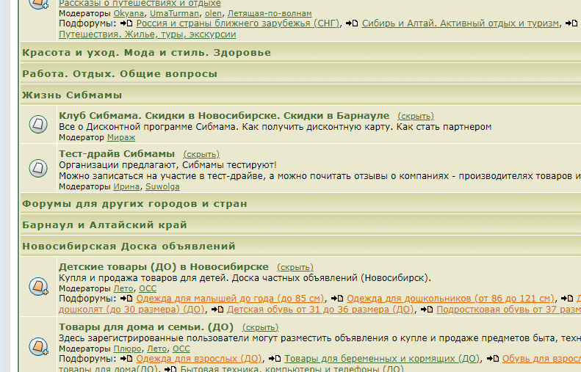Hide Тест-драйв Сибмамы forum via скрыть
The image size is (581, 372).
[x=201, y=154]
